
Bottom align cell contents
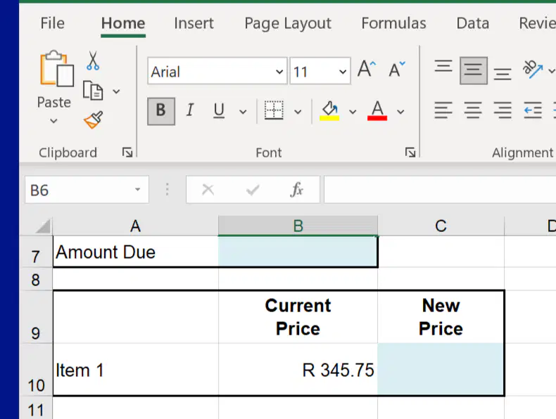(503, 73)
